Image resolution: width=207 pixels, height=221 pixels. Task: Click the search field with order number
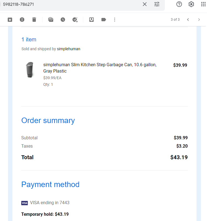[x=70, y=4]
